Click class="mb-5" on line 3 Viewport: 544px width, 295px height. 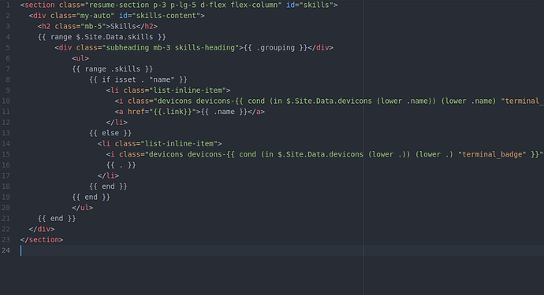coord(80,26)
